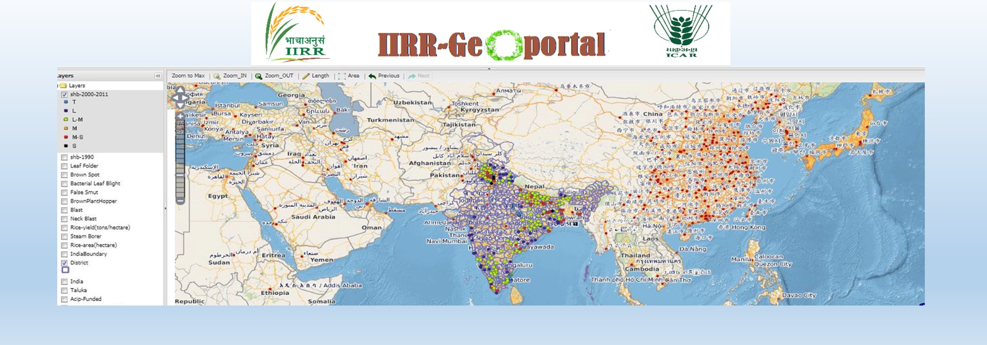
Task: Click Ethiopia label on the map
Action: (275, 293)
